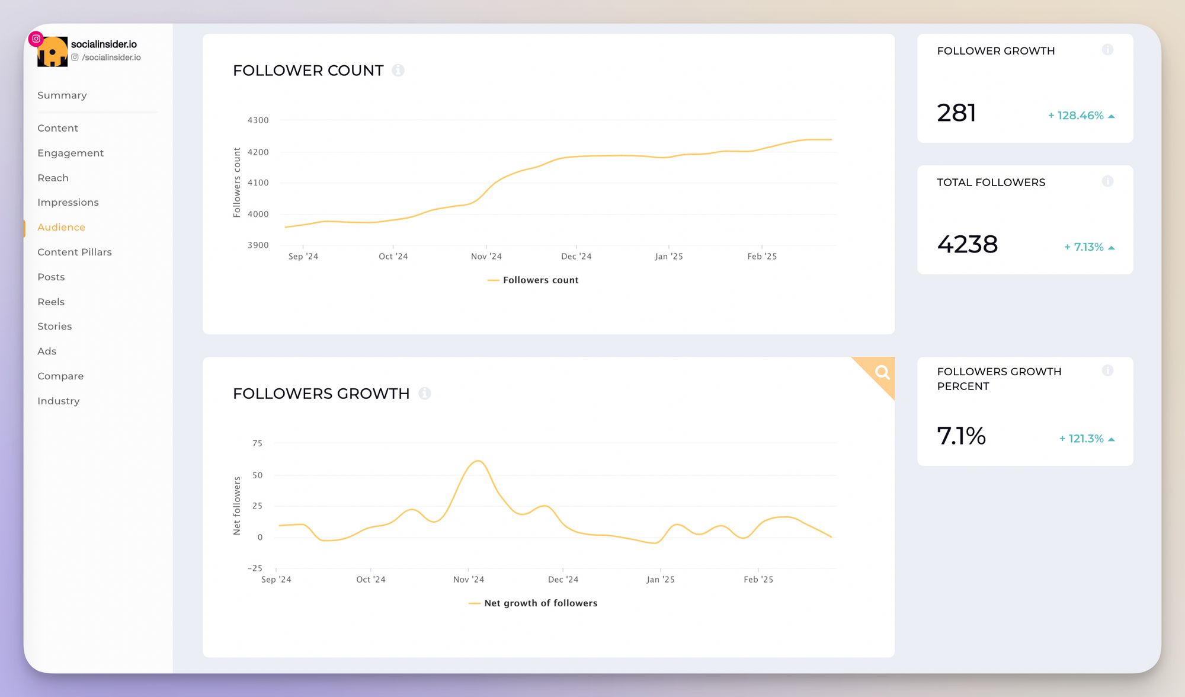
Task: Click the Ads sidebar link
Action: (x=46, y=351)
